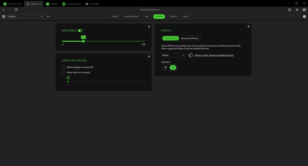
Task: Switch to the Sound section
Action: [115, 17]
